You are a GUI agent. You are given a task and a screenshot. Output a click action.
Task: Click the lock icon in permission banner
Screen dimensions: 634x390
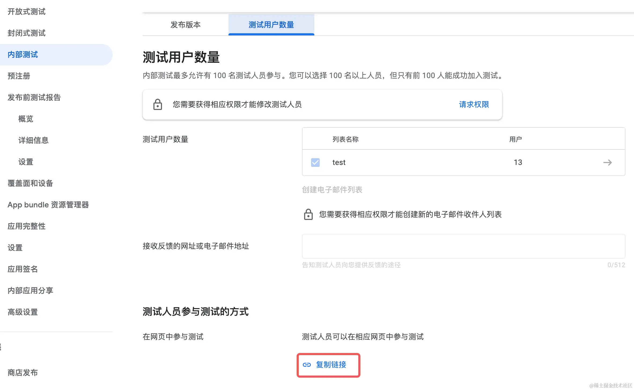[x=157, y=104]
